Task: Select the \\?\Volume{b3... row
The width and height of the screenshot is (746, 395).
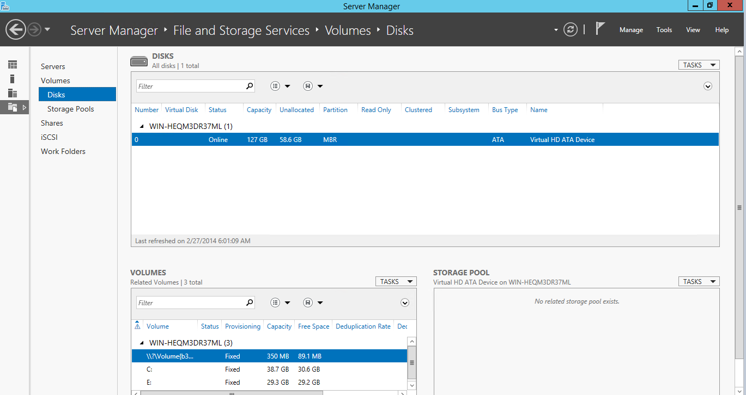Action: coord(269,356)
